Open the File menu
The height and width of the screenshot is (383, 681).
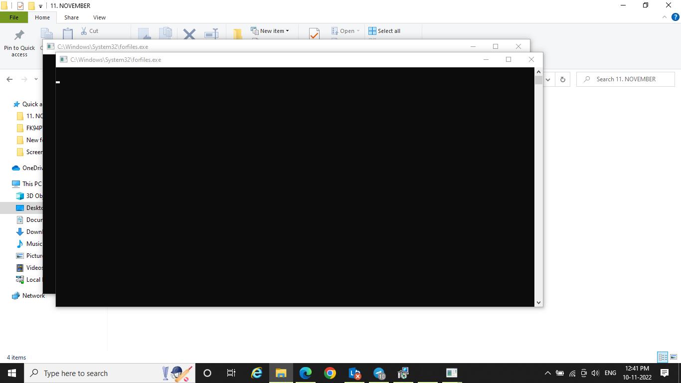tap(14, 17)
